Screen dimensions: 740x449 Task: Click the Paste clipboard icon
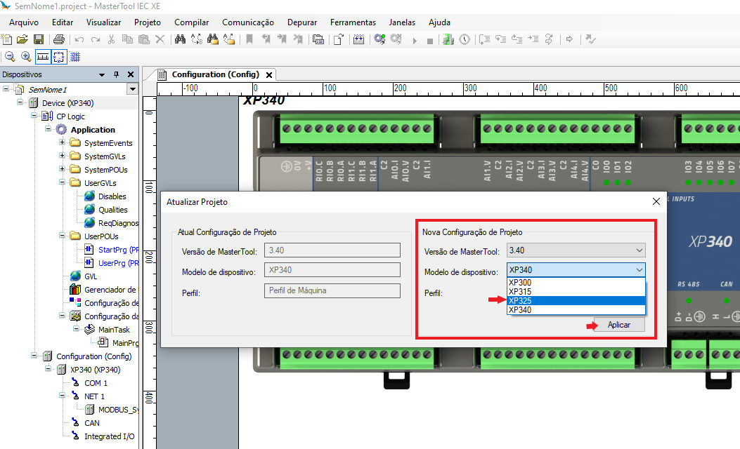pos(144,39)
